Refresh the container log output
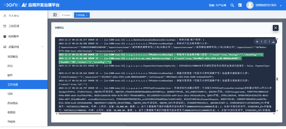Screen dimensions: 286x129 pyautogui.click(x=265, y=41)
